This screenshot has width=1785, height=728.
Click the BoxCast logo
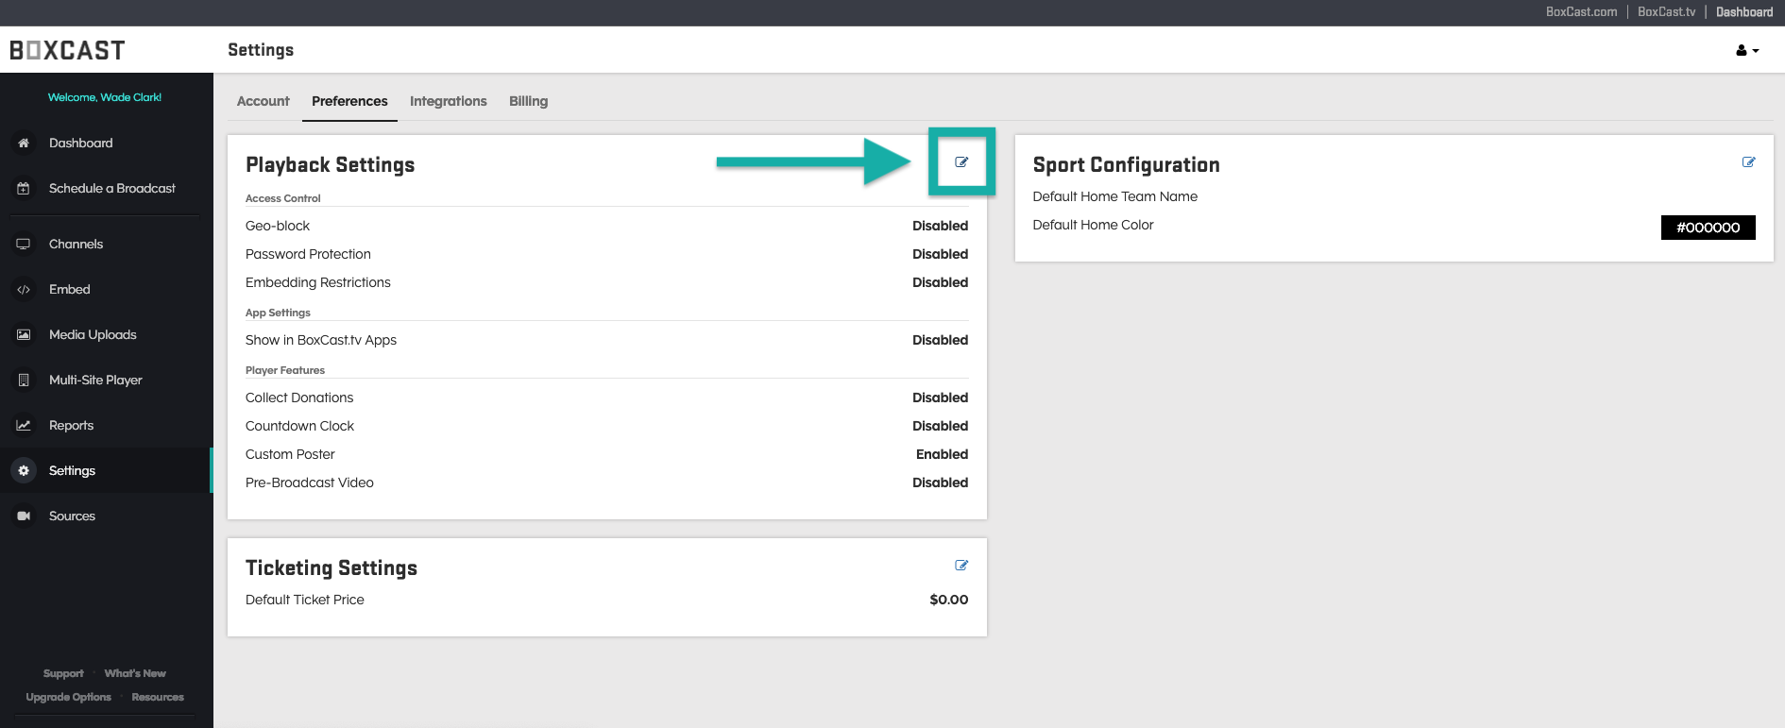coord(67,50)
